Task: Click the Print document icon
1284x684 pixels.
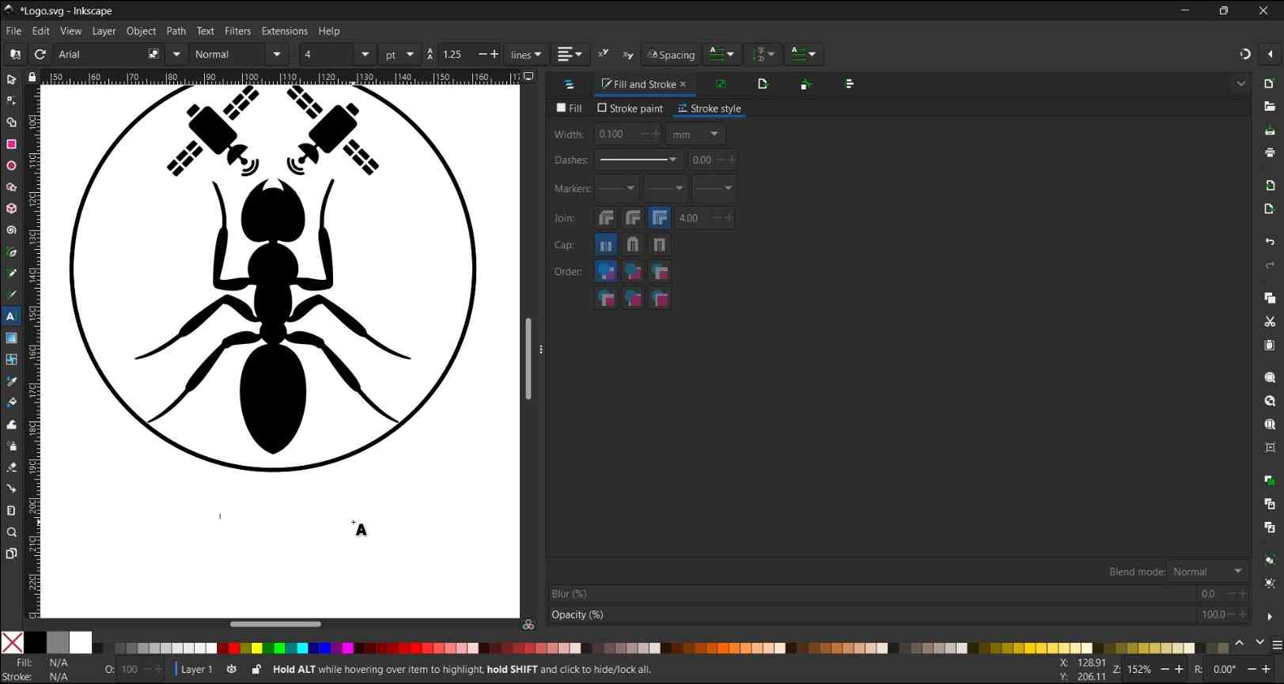Action: [x=1270, y=153]
